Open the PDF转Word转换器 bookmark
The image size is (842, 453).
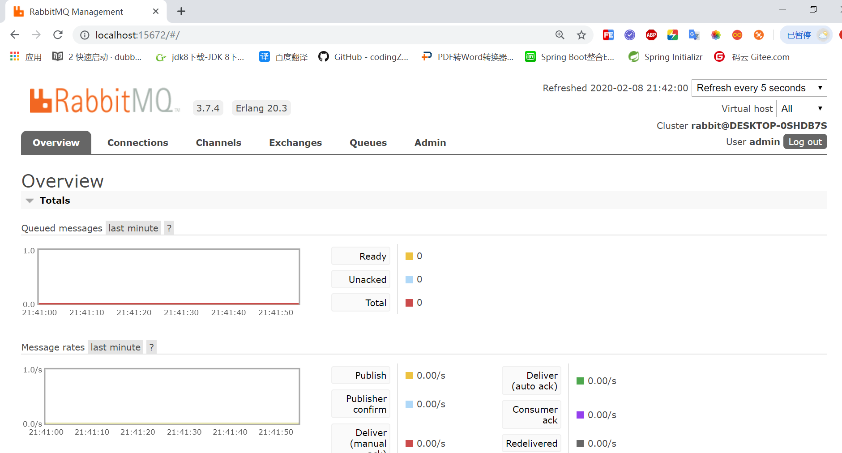[467, 57]
